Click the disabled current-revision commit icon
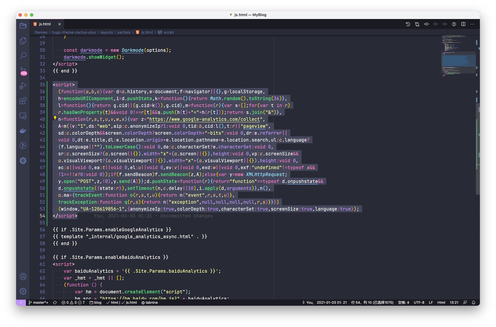Screen dimensions: 496x327 click(436, 24)
